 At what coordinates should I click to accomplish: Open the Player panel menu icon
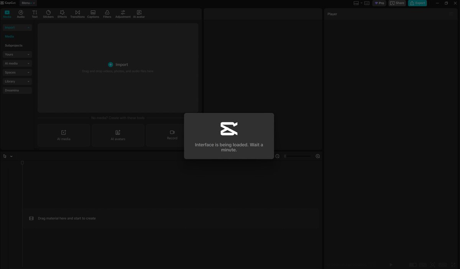click(x=451, y=14)
